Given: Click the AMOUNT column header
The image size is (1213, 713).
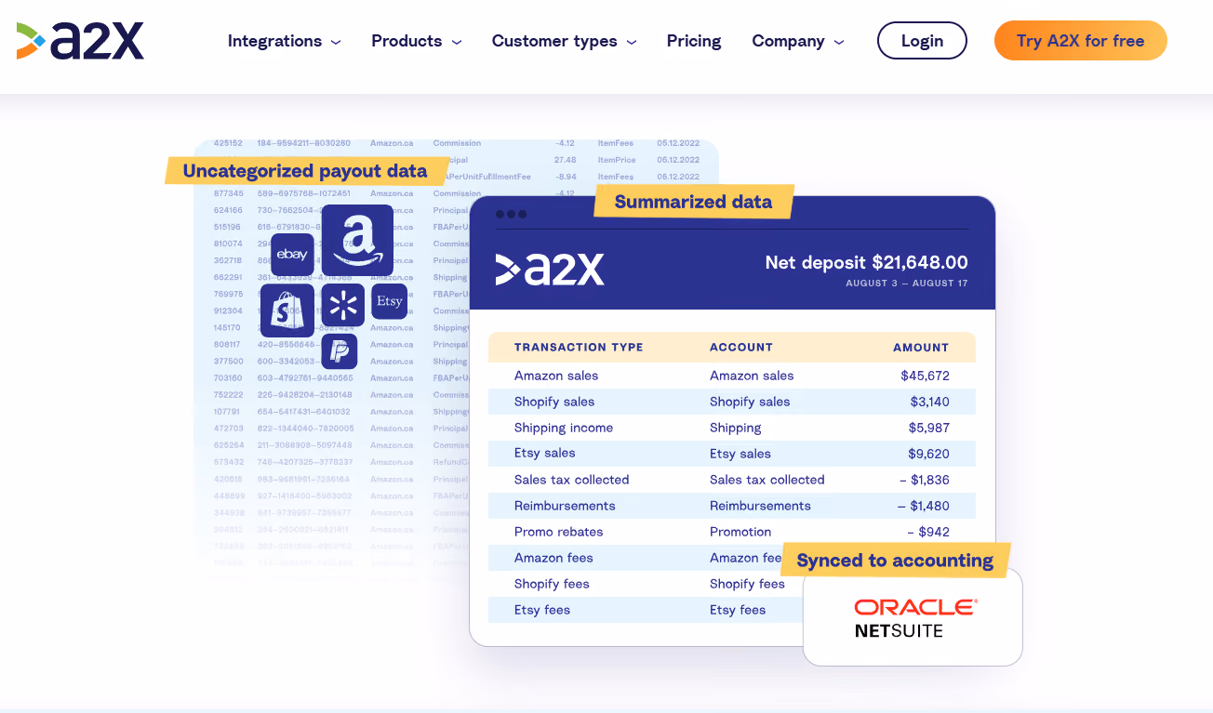Looking at the screenshot, I should click(x=921, y=348).
